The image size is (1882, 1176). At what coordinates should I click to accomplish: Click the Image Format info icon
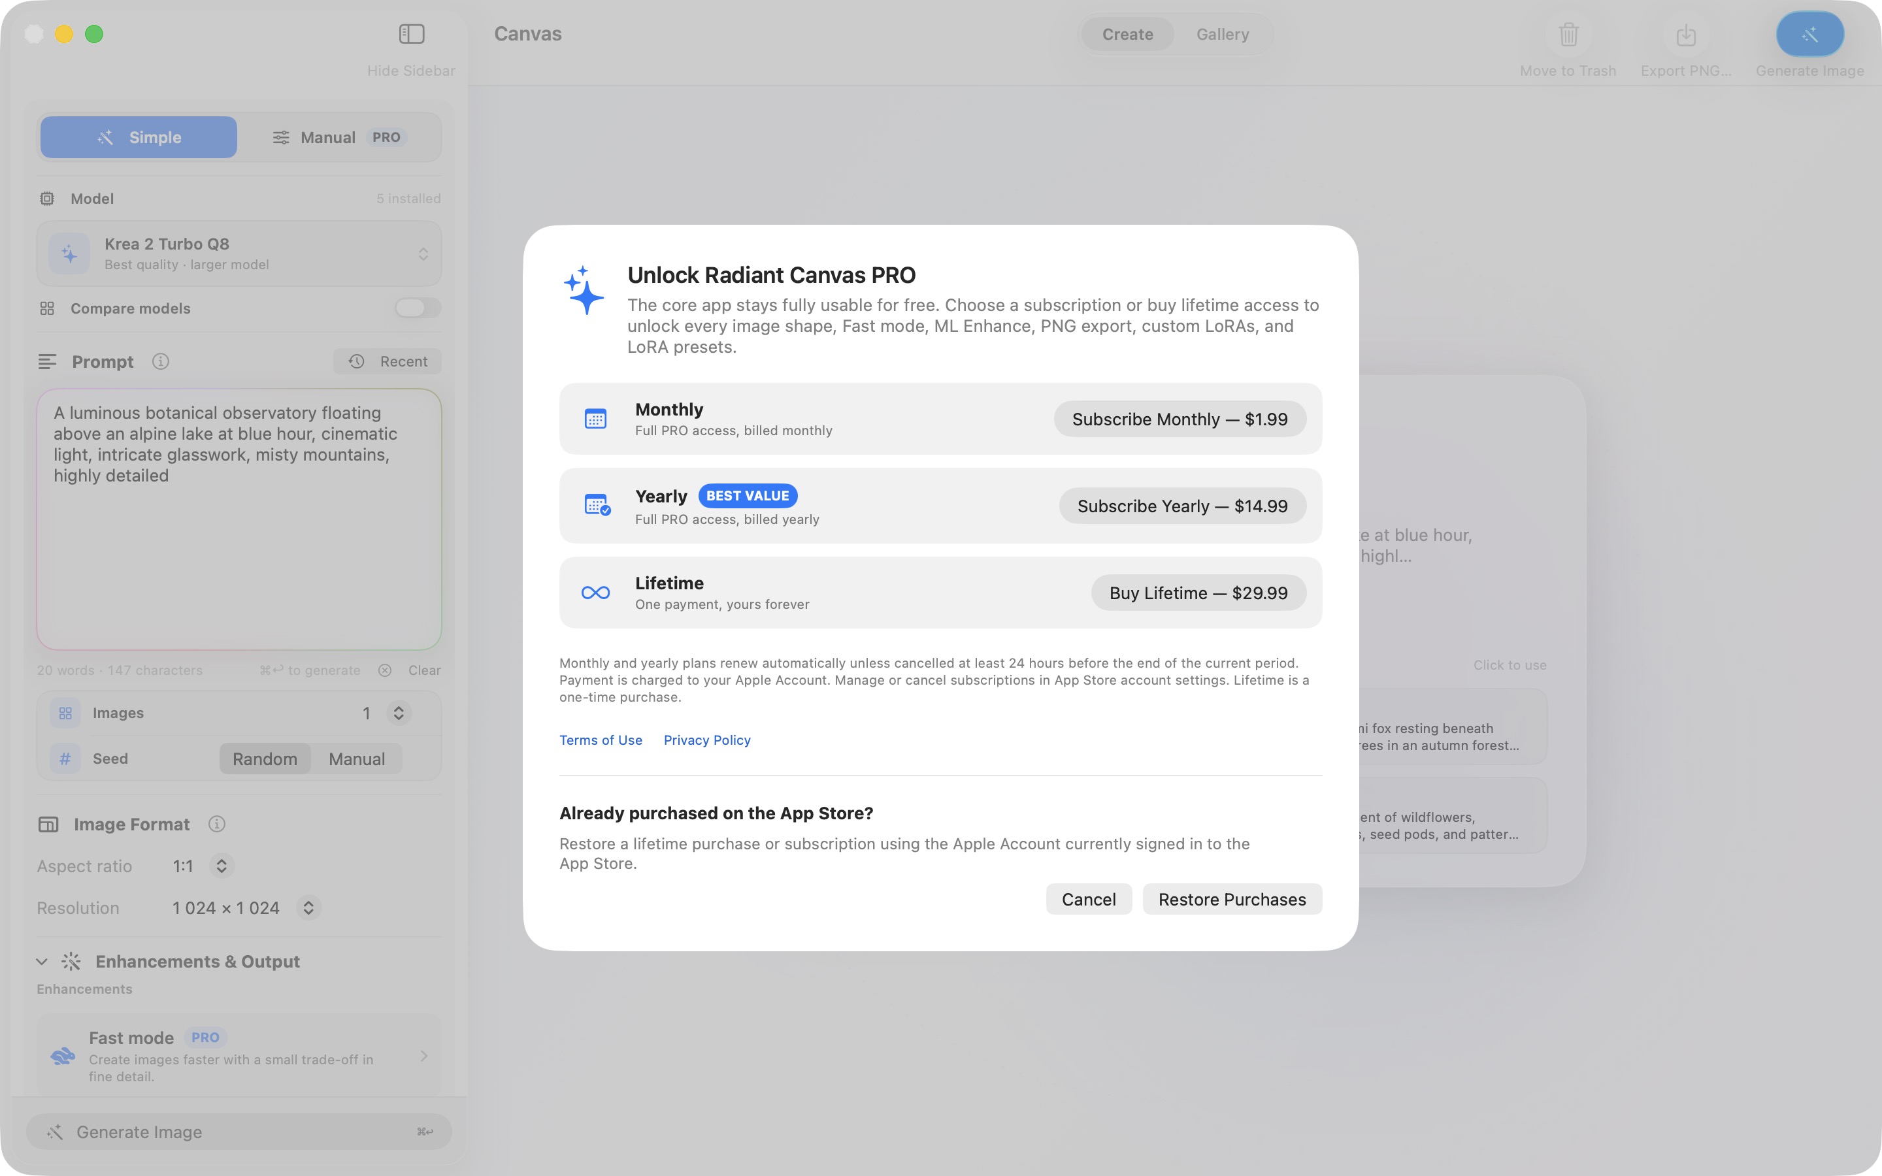tap(217, 824)
